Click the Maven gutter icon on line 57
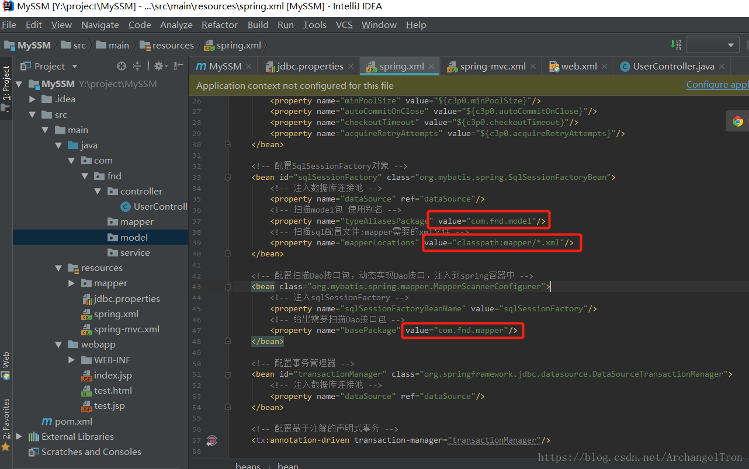The width and height of the screenshot is (749, 469). tap(212, 440)
